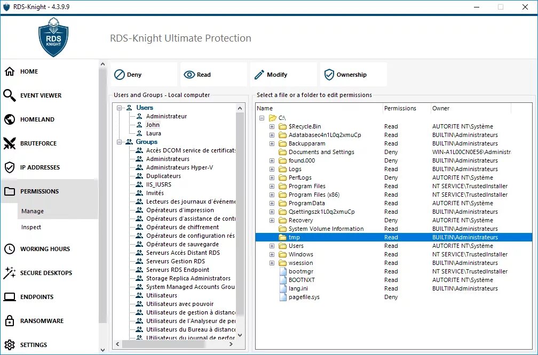Screen dimensions: 538x355
Task: Click the folder icon of Program Files (x86)
Action: click(x=282, y=195)
